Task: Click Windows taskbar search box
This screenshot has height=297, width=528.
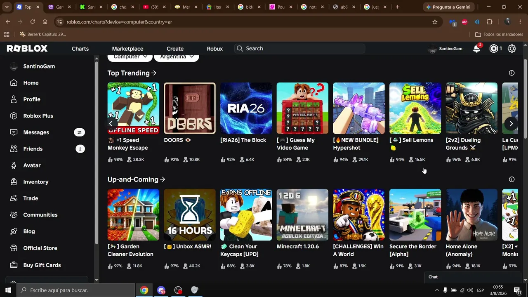Action: pyautogui.click(x=76, y=290)
